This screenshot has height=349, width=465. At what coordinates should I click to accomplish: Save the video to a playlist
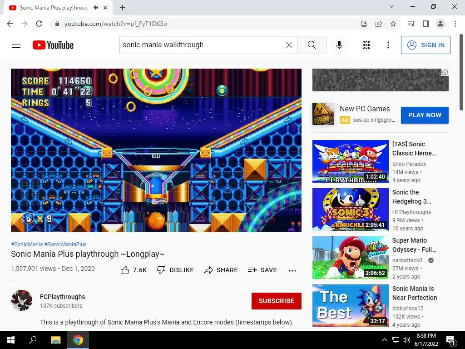tap(262, 270)
